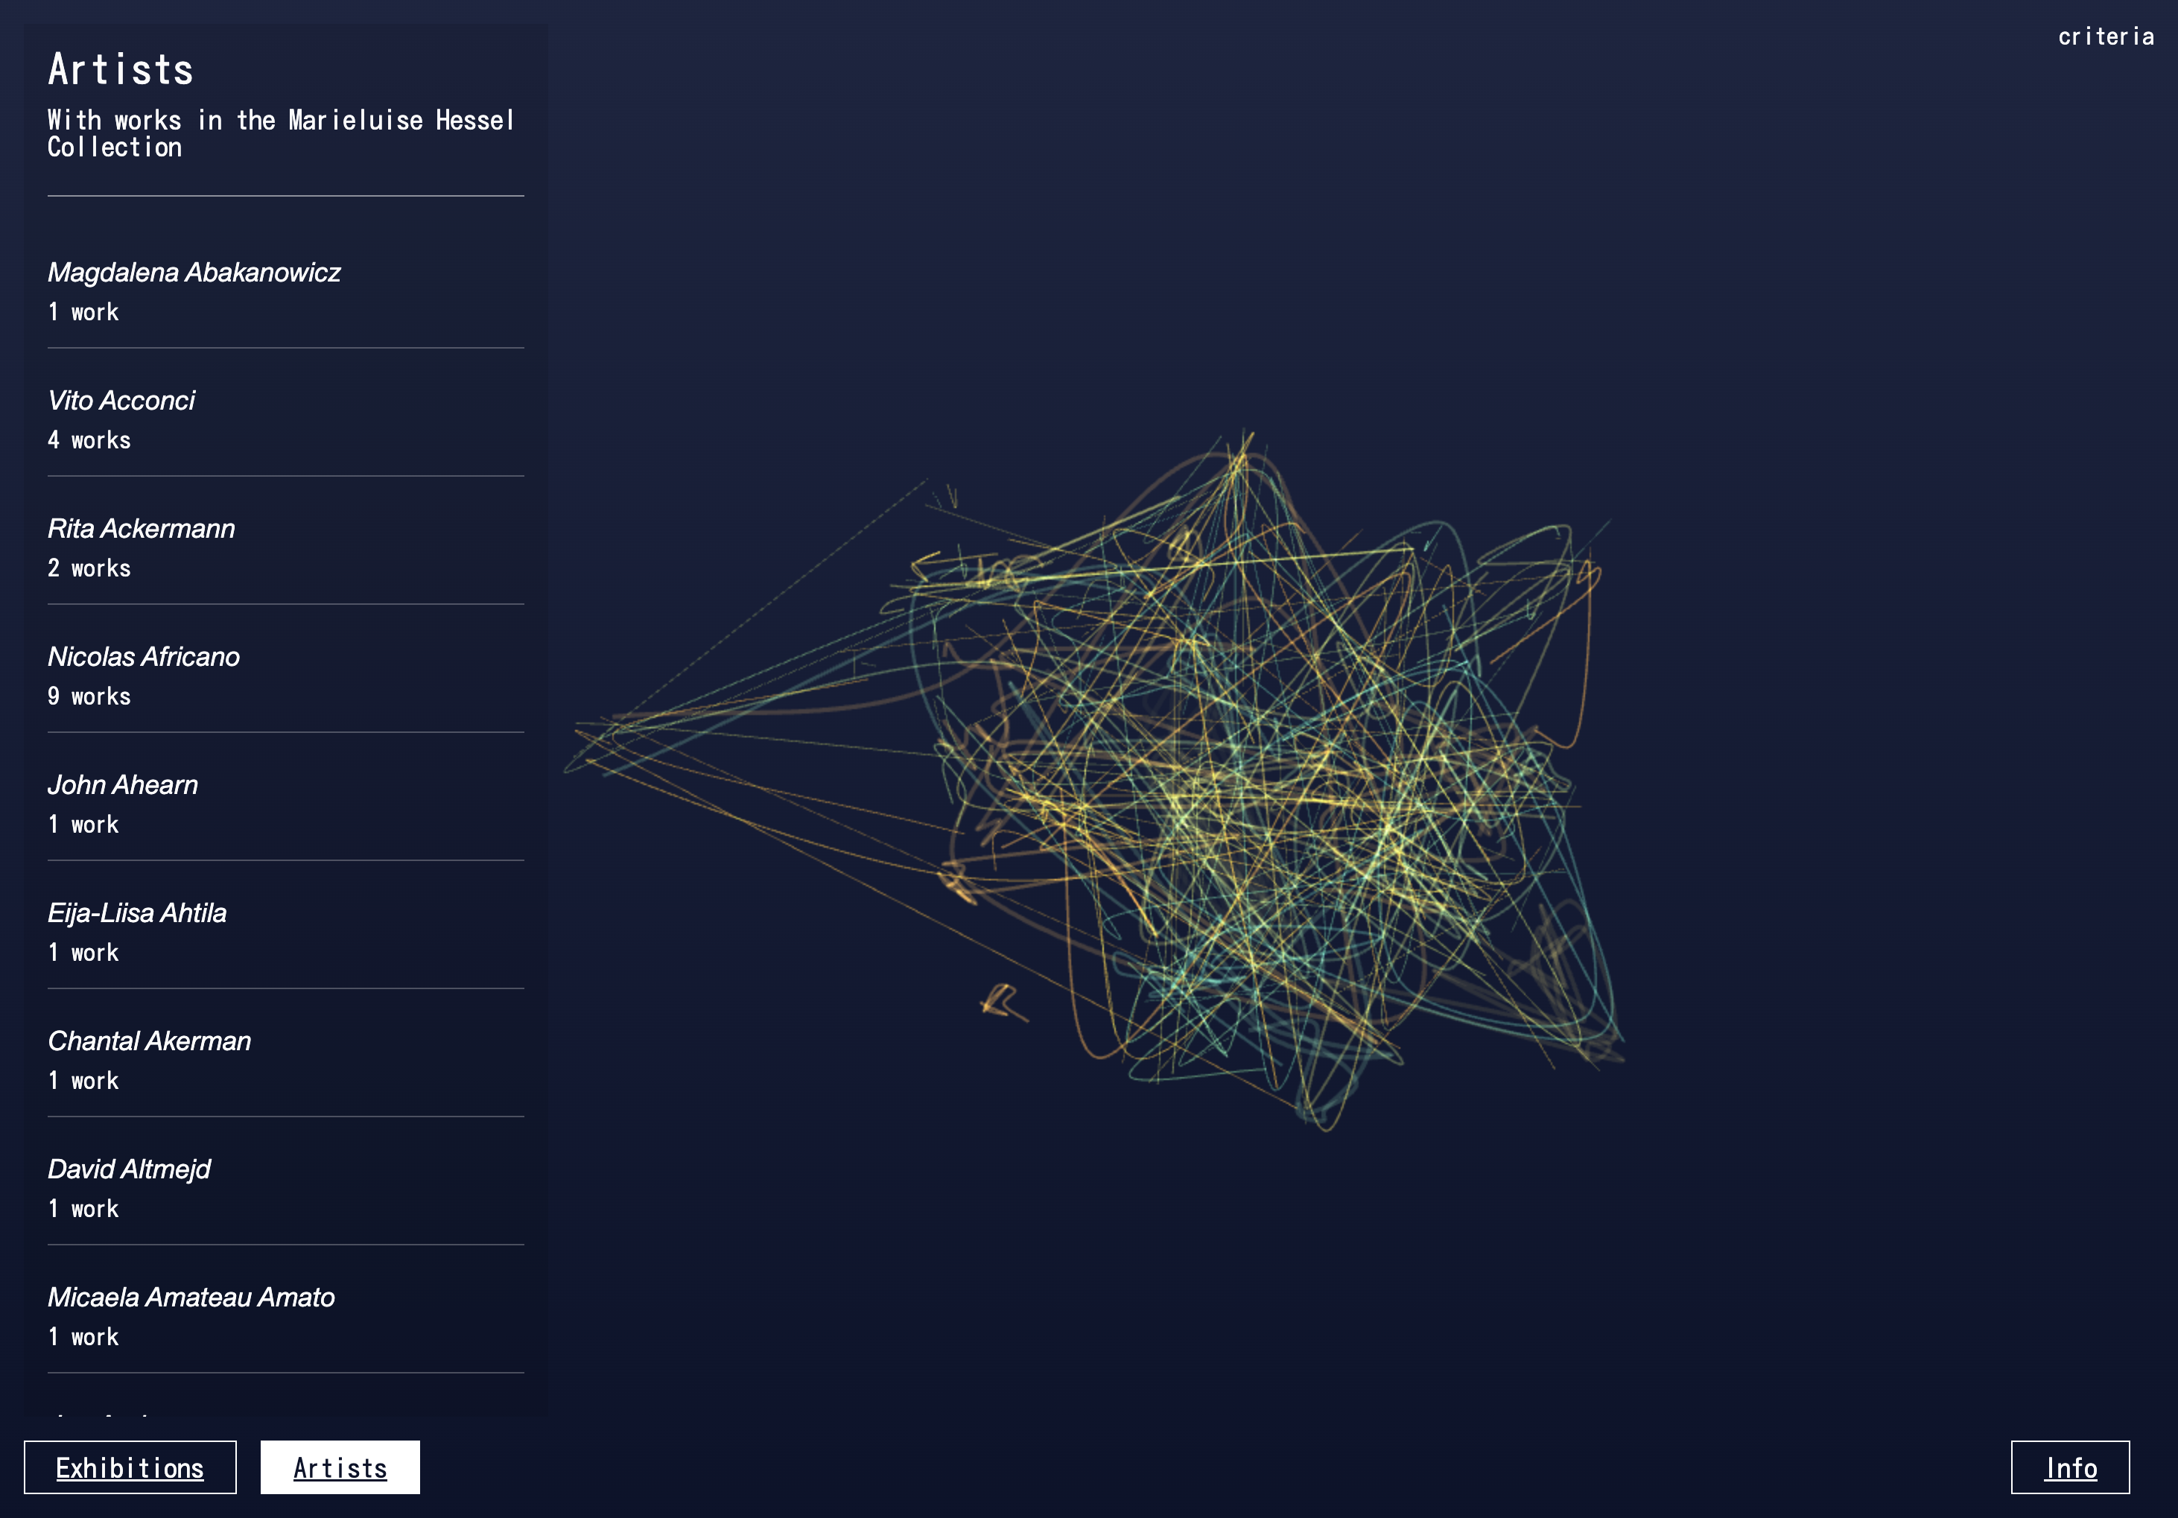Click the '2 works' label under Ackermann
This screenshot has width=2178, height=1518.
click(89, 569)
